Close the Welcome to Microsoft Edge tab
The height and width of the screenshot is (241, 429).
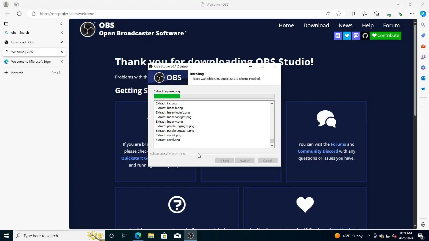click(x=62, y=62)
